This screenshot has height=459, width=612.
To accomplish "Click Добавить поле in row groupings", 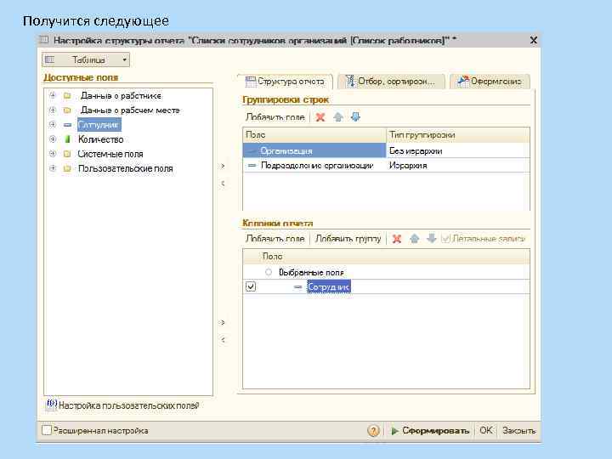I will [x=275, y=117].
